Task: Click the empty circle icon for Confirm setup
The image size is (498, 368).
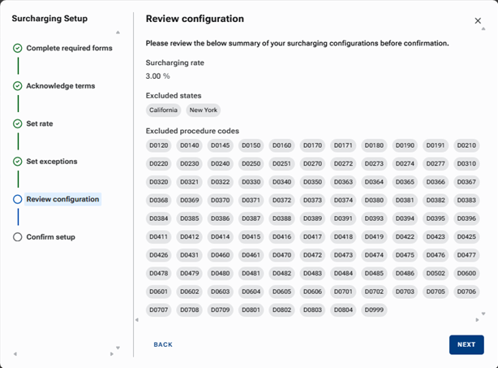Action: [18, 237]
